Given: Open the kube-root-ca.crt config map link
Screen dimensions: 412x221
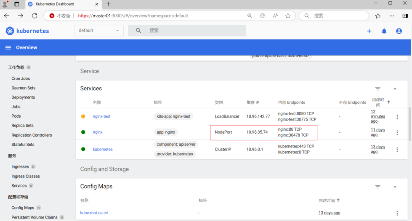Looking at the screenshot, I should coord(94,213).
